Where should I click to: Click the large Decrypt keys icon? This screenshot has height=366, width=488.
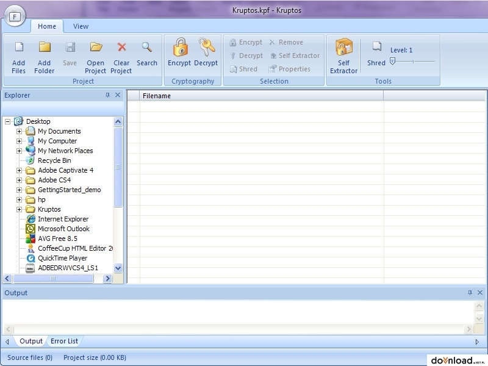(x=207, y=48)
